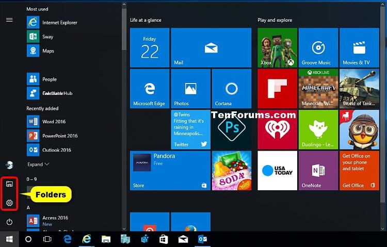Screen dimensions: 387x247
Task: Click the tiles area scrollbar down arrow
Action: pyautogui.click(x=383, y=229)
